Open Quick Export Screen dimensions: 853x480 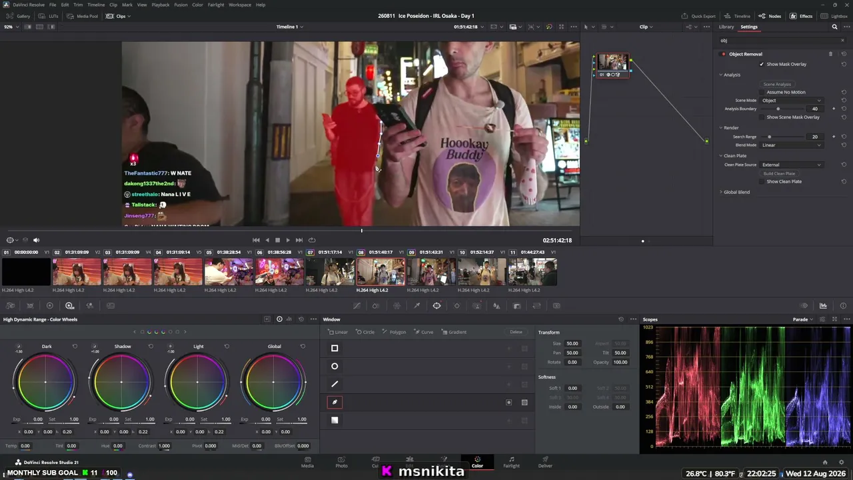(x=699, y=16)
